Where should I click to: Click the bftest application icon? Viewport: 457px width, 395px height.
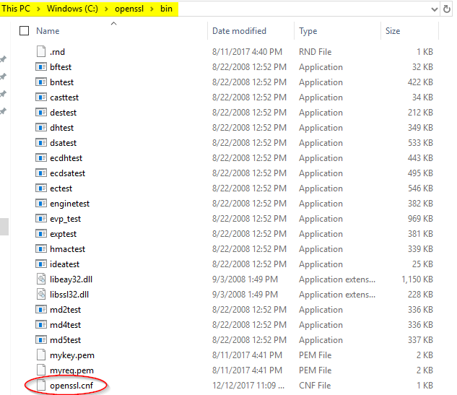tap(41, 67)
